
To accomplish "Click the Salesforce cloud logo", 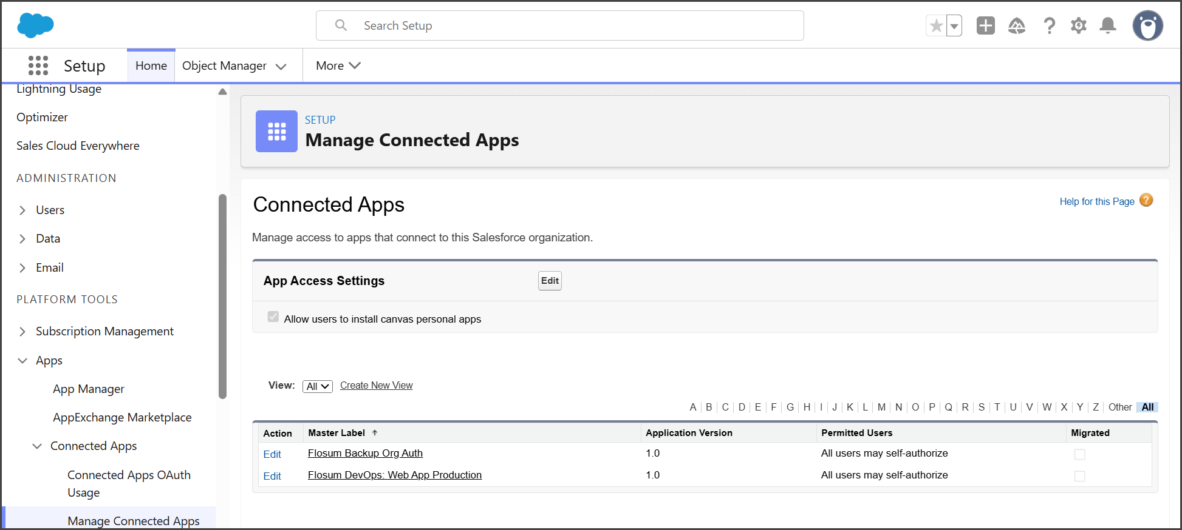I will tap(35, 25).
